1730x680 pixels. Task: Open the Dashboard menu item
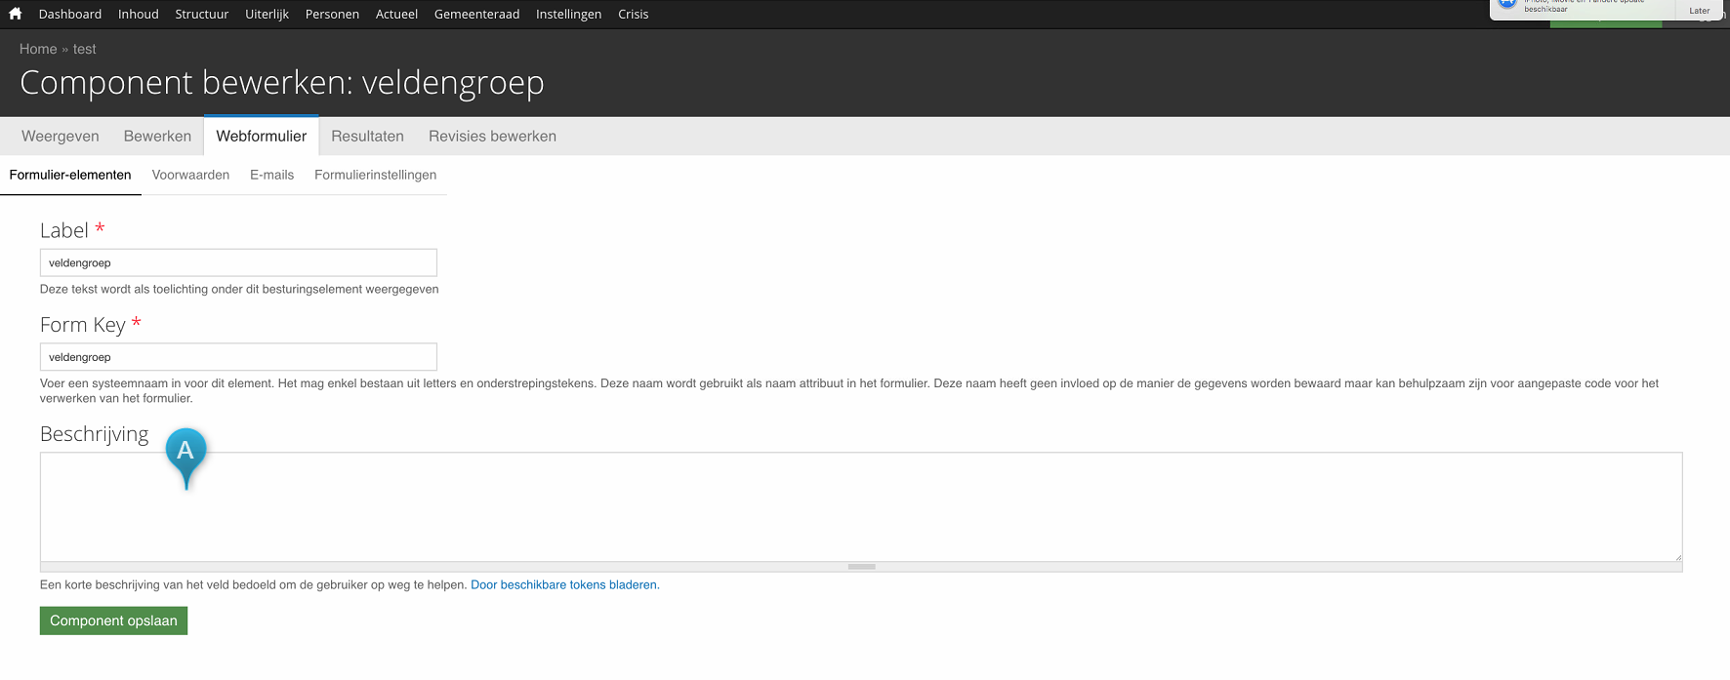(x=70, y=14)
